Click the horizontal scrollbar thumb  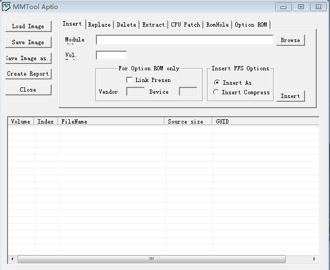[152, 259]
